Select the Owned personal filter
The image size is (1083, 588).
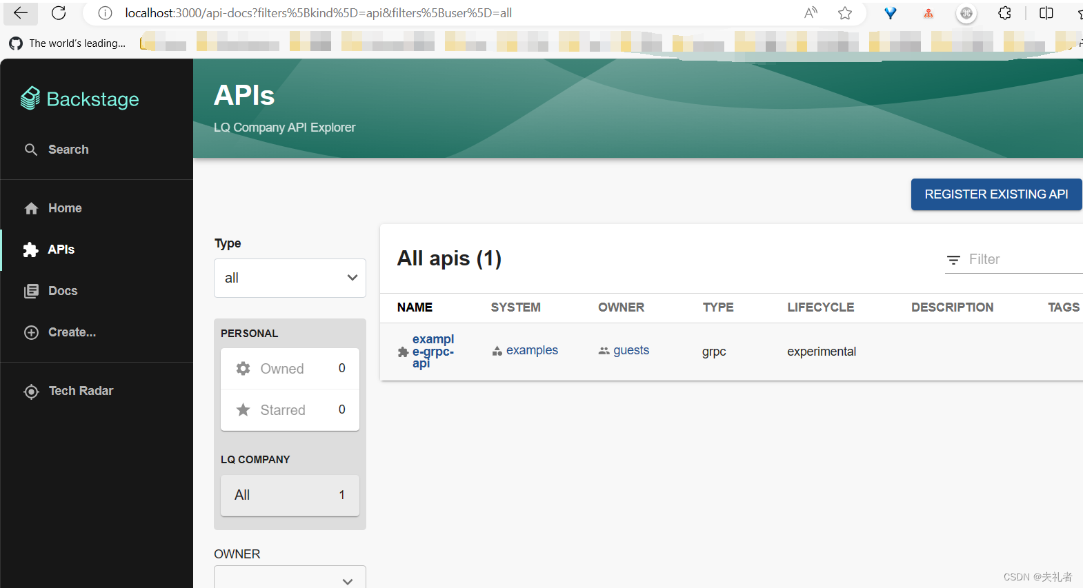[290, 369]
